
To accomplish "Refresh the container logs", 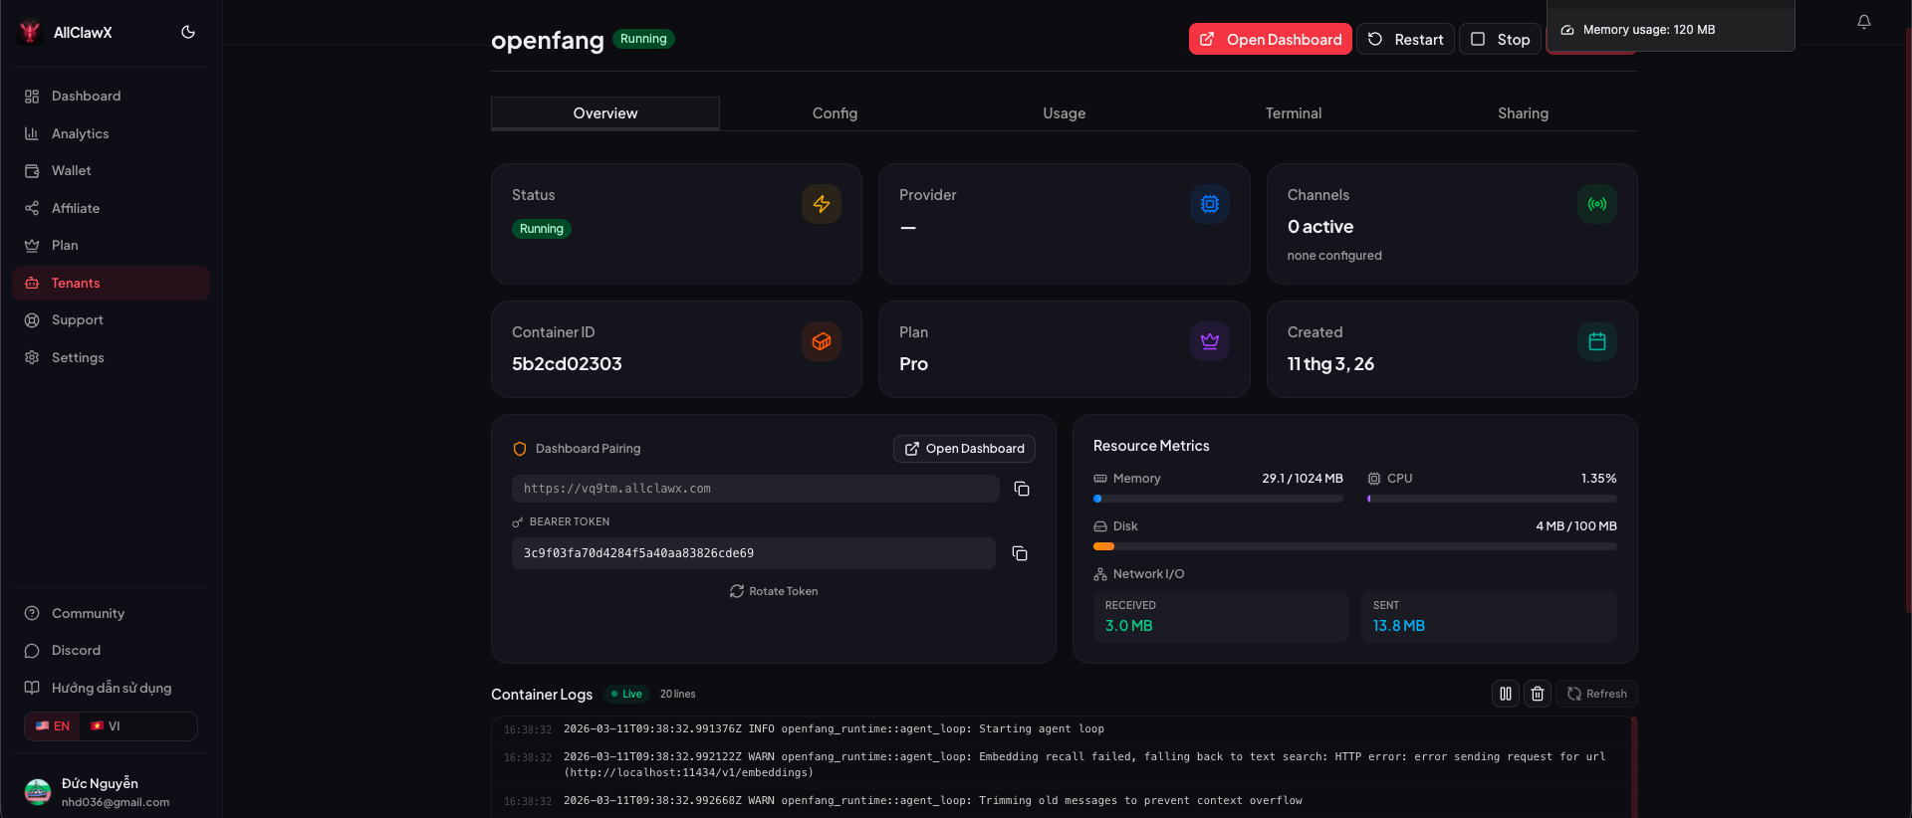I will click(1597, 694).
